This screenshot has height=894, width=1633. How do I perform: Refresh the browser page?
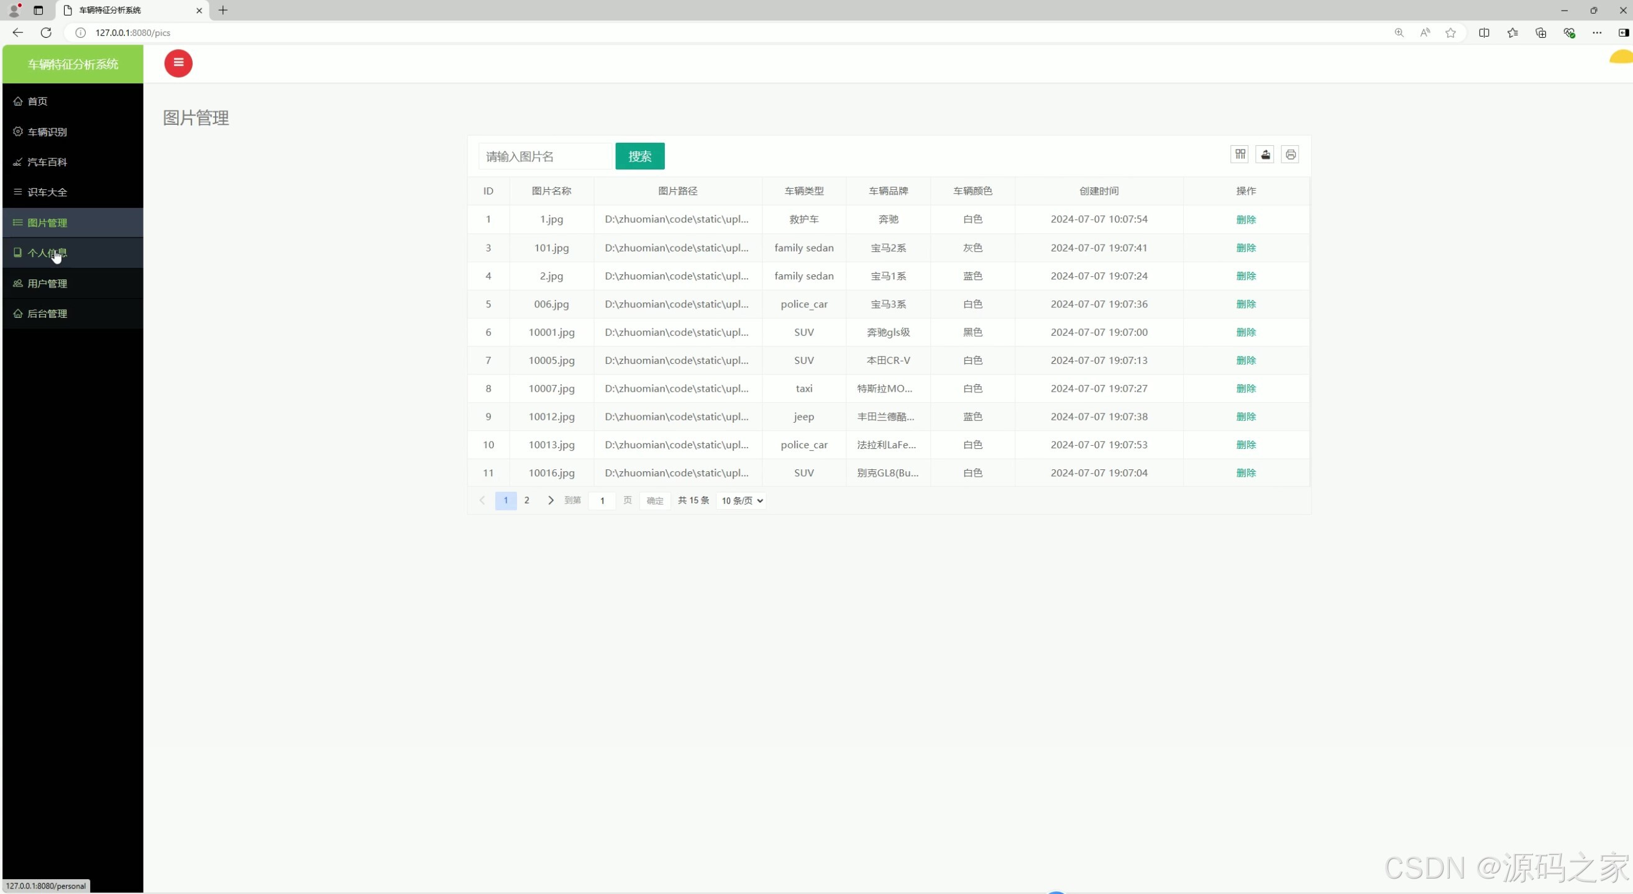pos(45,32)
